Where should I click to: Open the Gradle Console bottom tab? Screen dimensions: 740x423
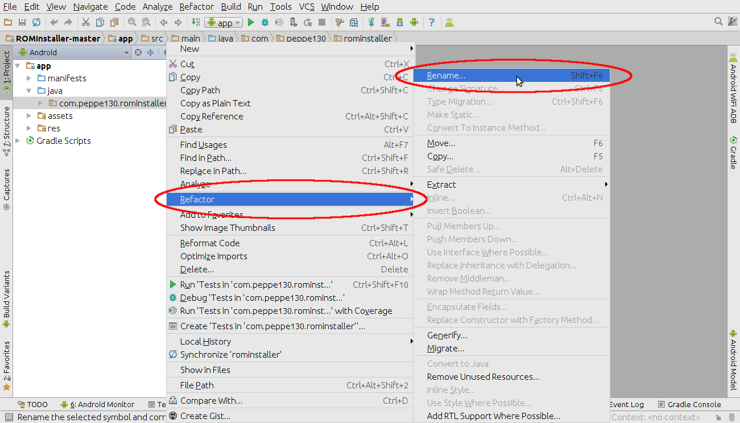coord(689,405)
